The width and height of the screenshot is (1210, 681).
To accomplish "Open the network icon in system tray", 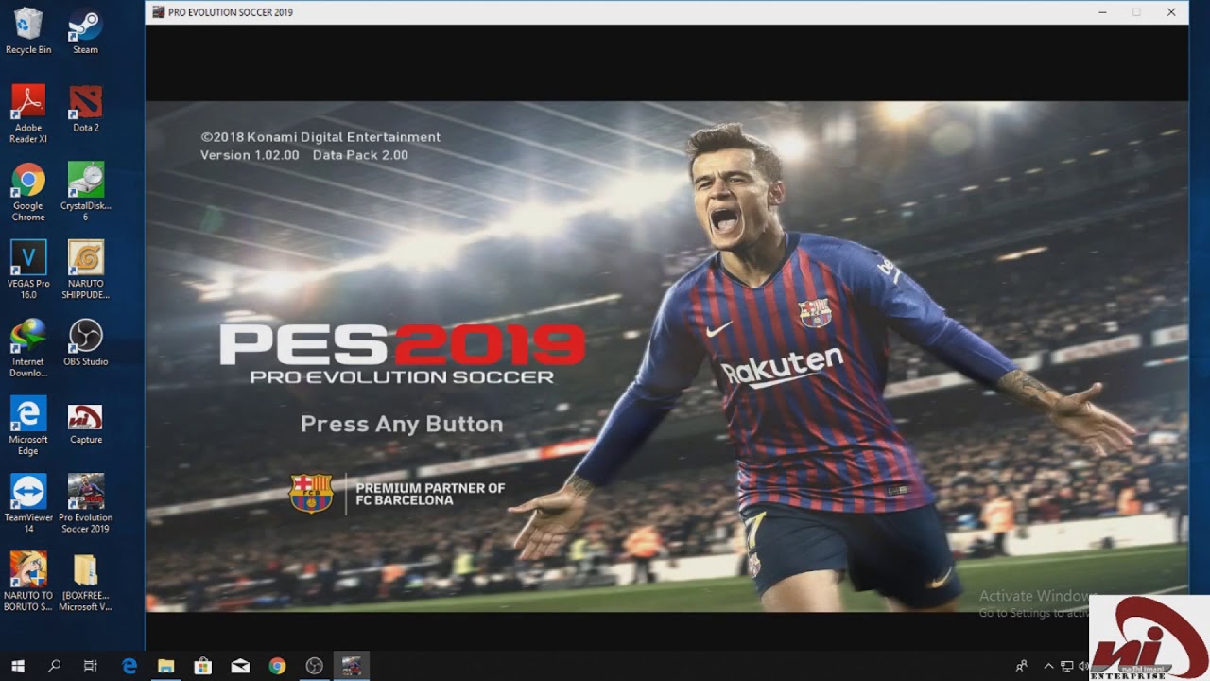I will [1066, 666].
